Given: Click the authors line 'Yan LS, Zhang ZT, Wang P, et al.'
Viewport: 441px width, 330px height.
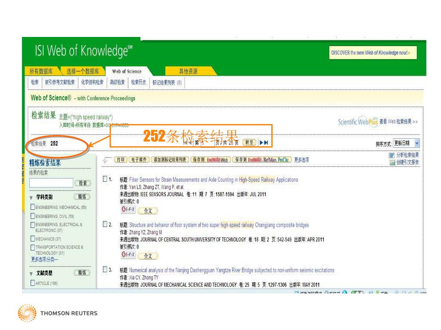Looking at the screenshot, I should 156,187.
